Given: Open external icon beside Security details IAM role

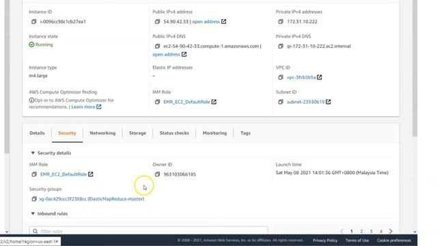Looking at the screenshot, I should [91, 174].
